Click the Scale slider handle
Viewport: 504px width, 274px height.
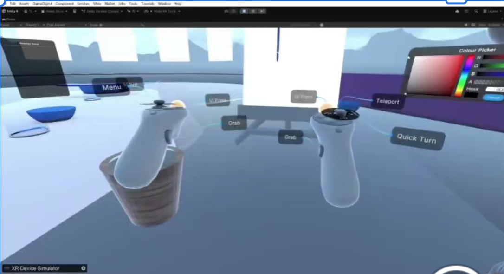[x=101, y=25]
